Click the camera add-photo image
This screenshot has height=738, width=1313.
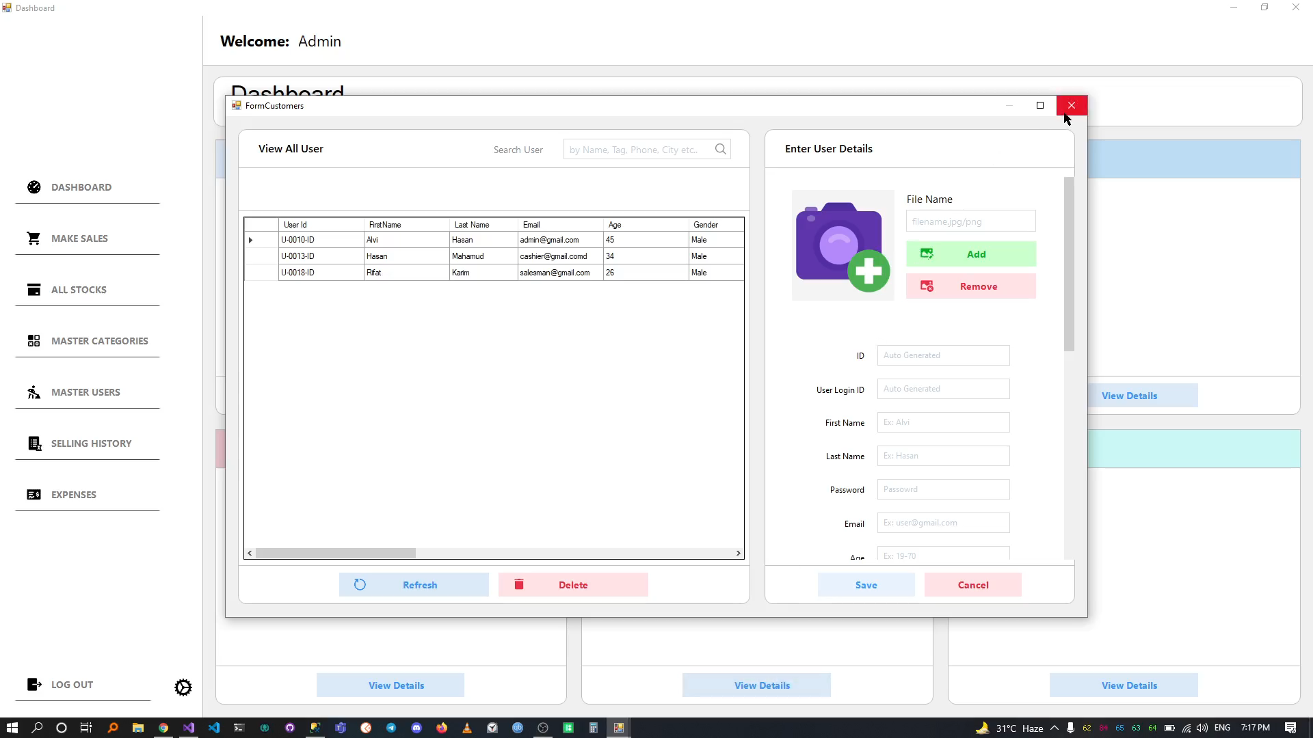pos(843,245)
